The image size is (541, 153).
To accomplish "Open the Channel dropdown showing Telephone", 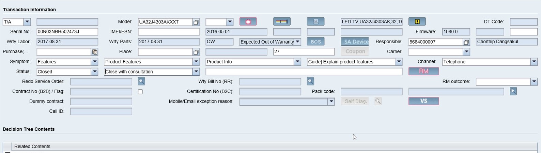I will coord(534,62).
